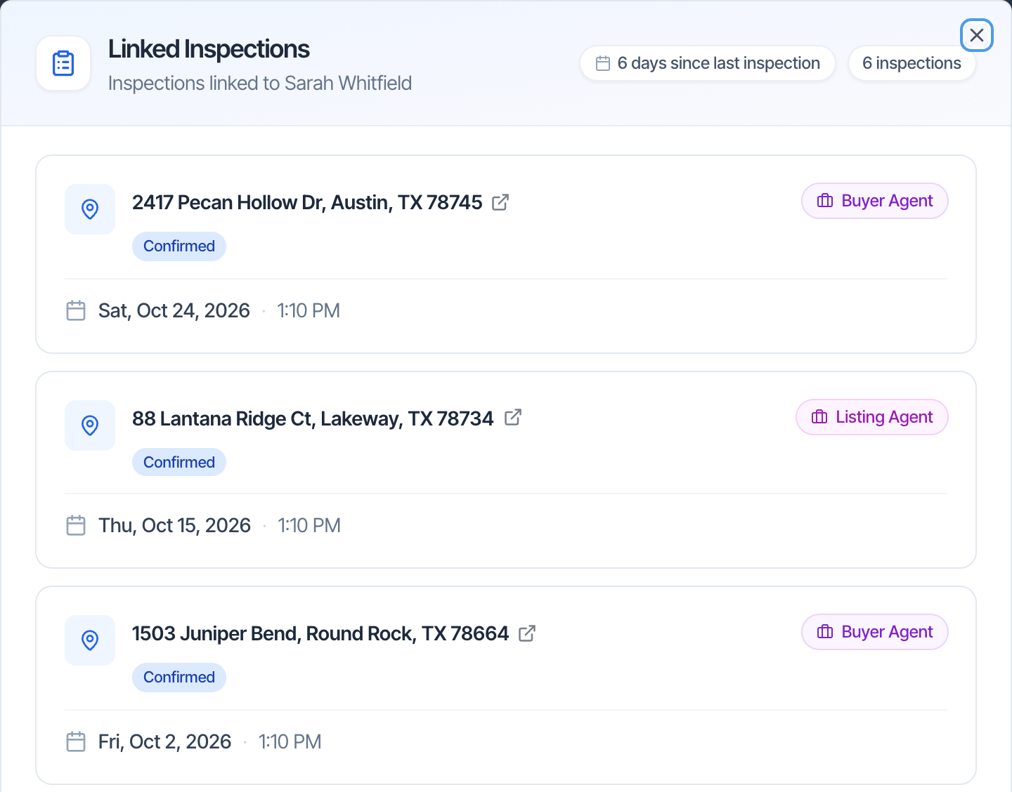Click the 'Linked Inspections' heading
The height and width of the screenshot is (792, 1012).
point(209,49)
